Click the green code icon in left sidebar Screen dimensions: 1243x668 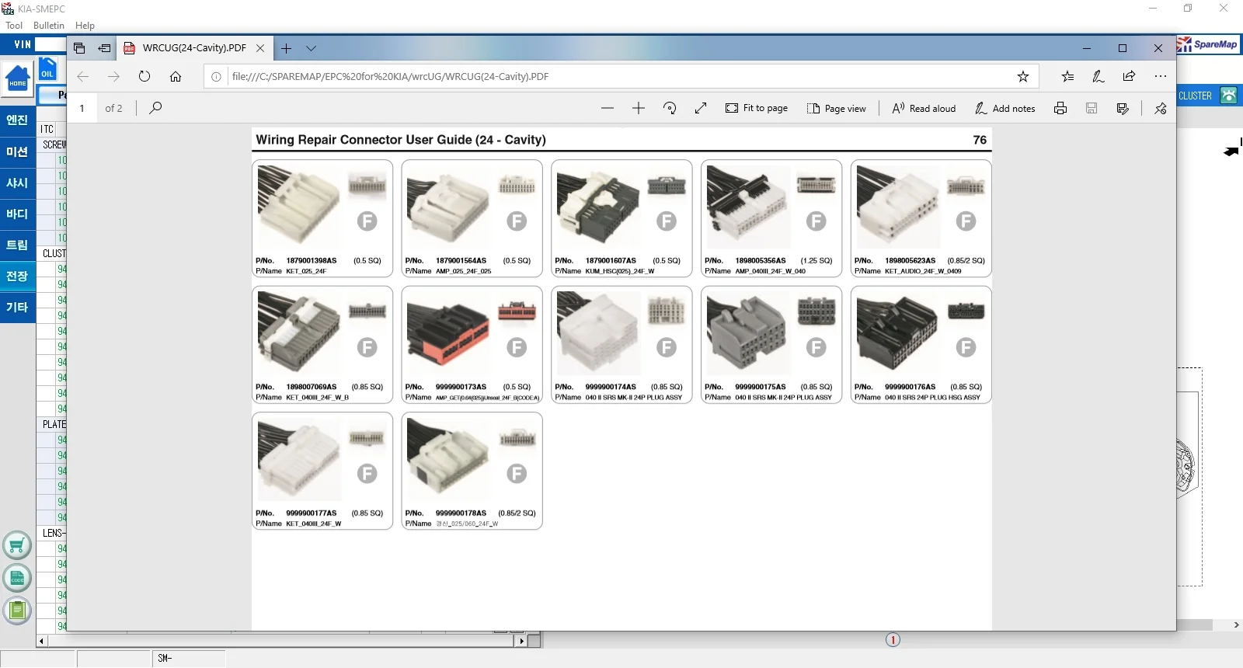point(17,578)
